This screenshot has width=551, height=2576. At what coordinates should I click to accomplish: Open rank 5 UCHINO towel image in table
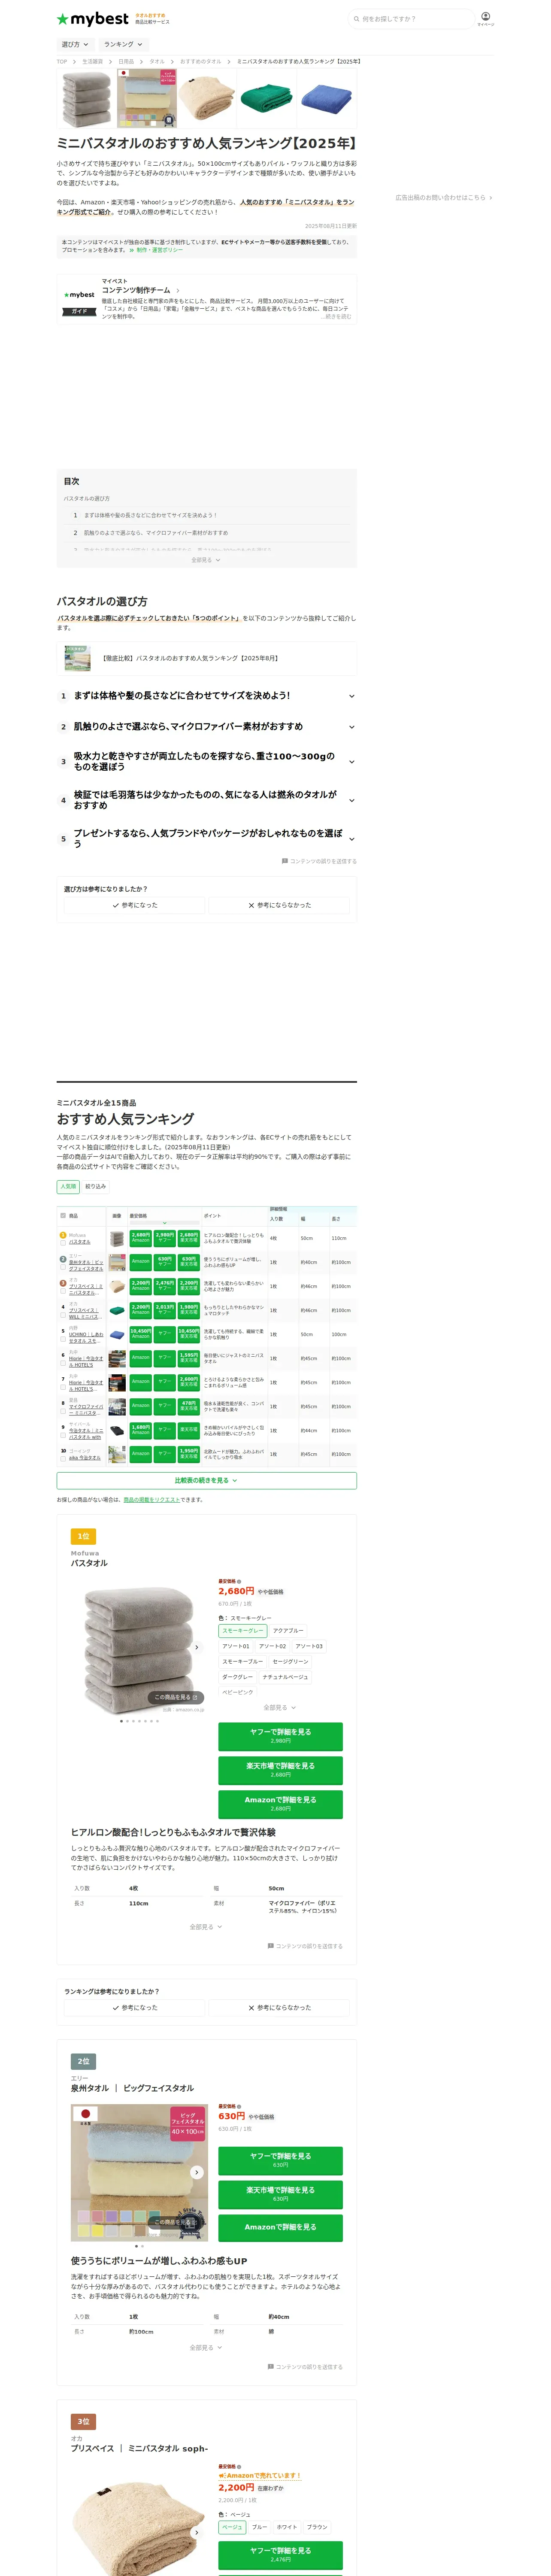[x=118, y=1334]
